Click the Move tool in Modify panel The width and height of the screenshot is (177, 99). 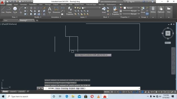pos(31,8)
